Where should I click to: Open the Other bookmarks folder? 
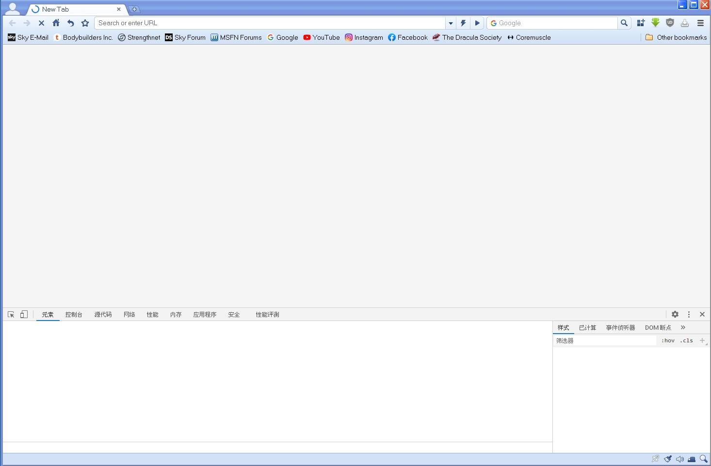click(x=676, y=37)
